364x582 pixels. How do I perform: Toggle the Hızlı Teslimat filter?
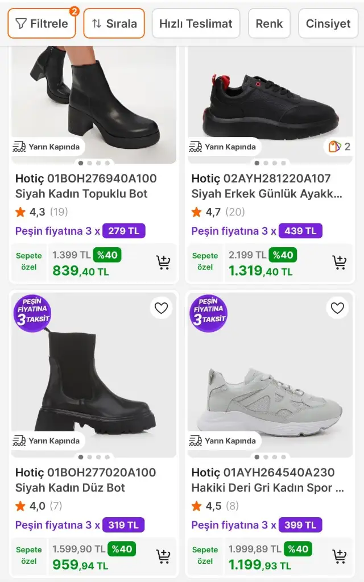[196, 23]
